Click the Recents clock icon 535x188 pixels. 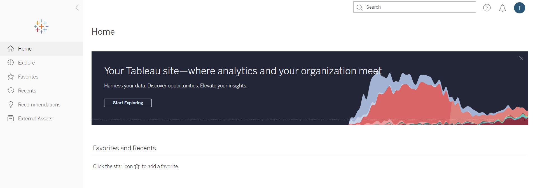11,91
